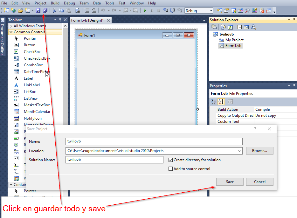Click the Copy toolbar icon
Image resolution: width=297 pixels, height=218 pixels.
61,10
